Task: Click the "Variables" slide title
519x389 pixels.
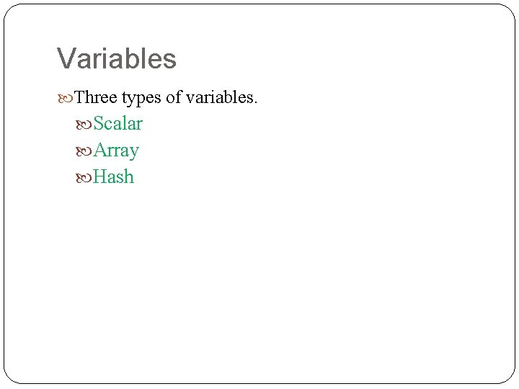Action: click(117, 58)
